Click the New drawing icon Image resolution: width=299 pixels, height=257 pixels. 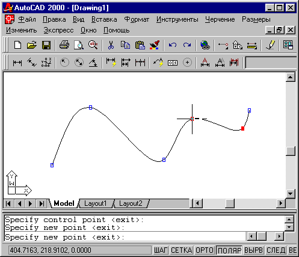tap(17, 45)
